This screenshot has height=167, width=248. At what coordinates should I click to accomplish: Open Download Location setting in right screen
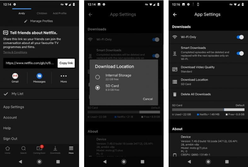(x=194, y=82)
